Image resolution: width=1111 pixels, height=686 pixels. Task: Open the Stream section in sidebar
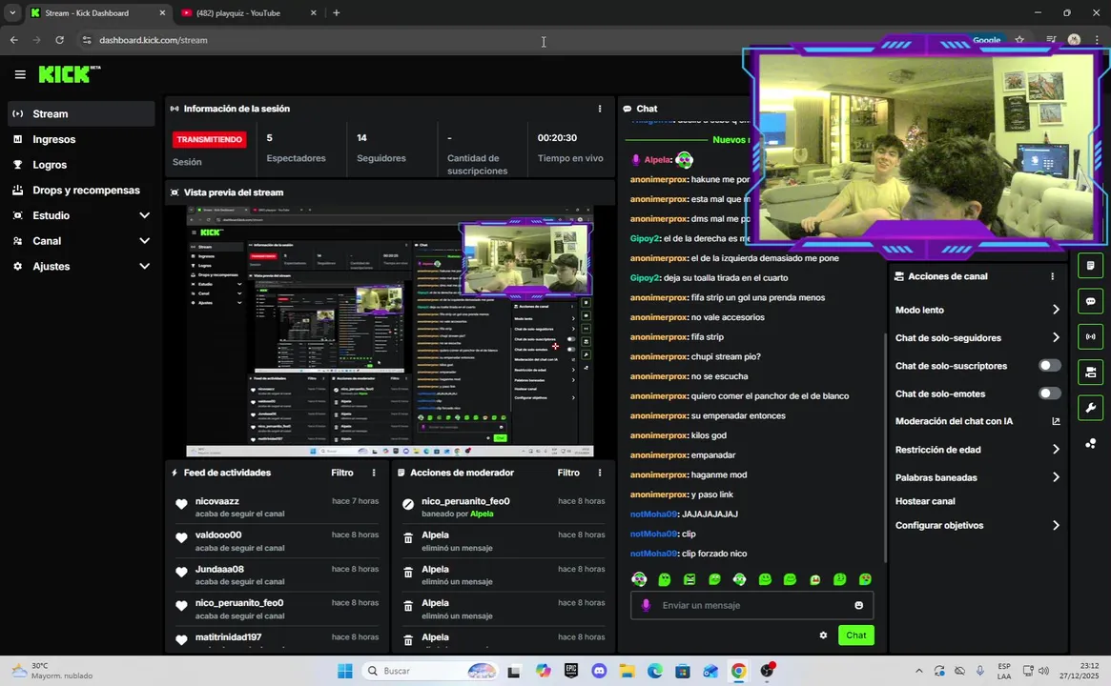pyautogui.click(x=81, y=113)
